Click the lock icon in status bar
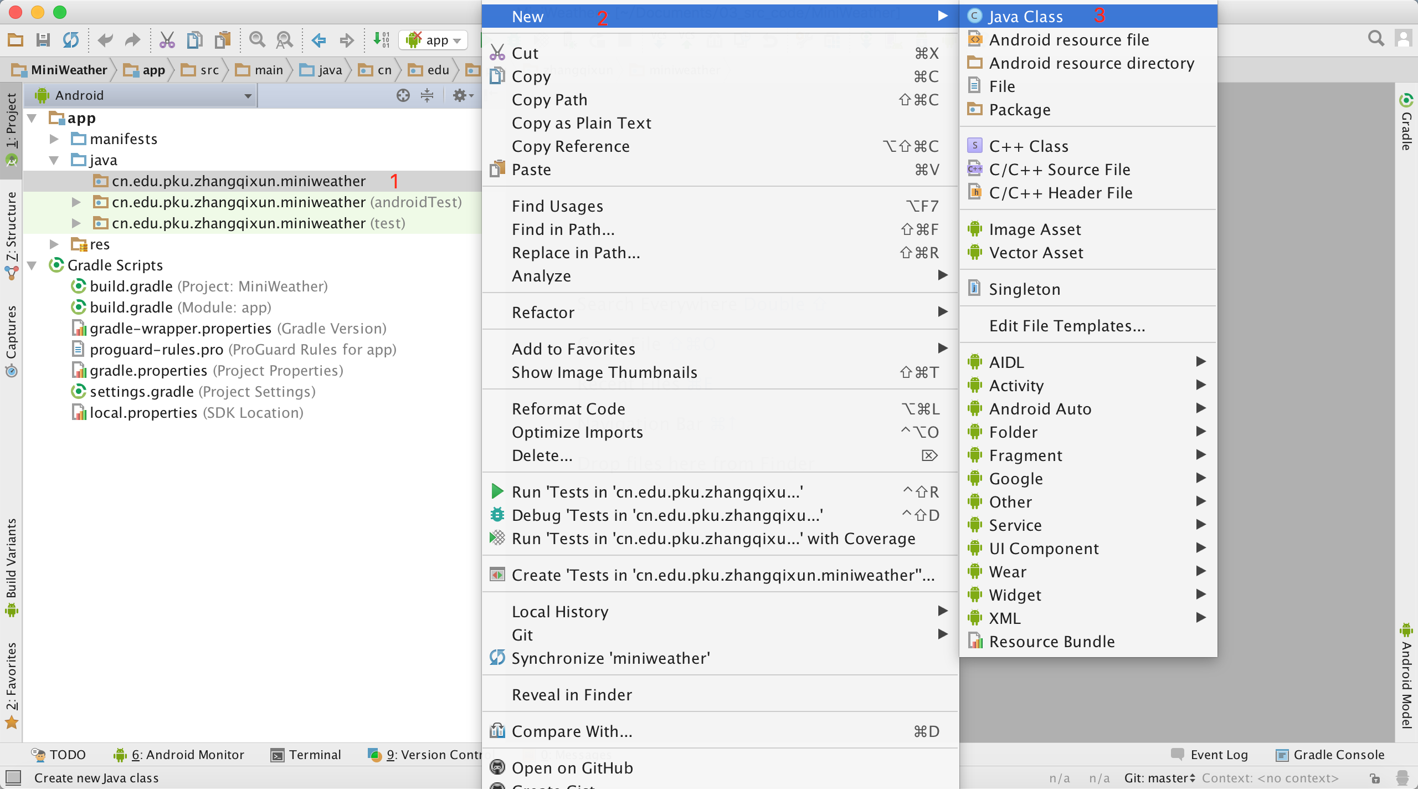This screenshot has width=1418, height=789. [1375, 778]
